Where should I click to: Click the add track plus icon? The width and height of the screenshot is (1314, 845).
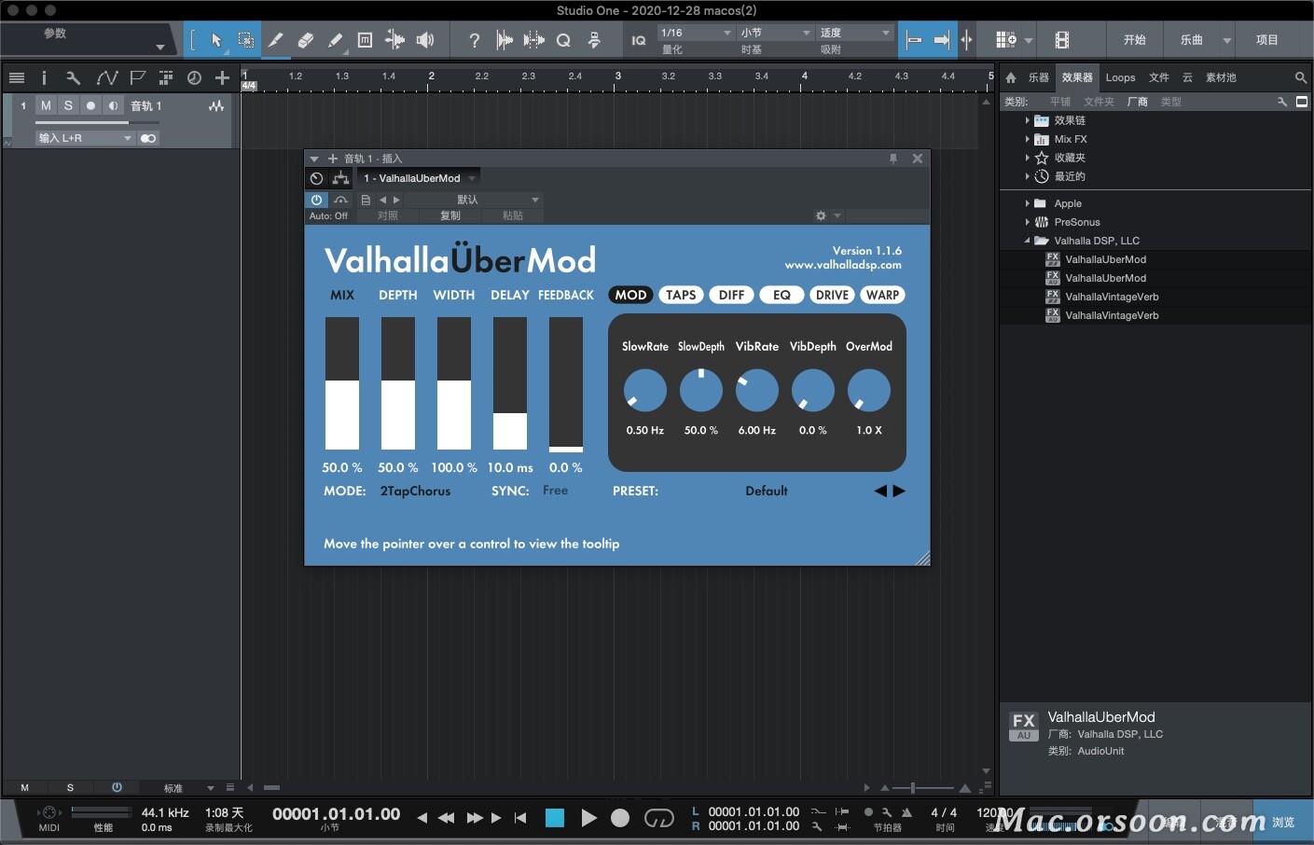coord(222,77)
